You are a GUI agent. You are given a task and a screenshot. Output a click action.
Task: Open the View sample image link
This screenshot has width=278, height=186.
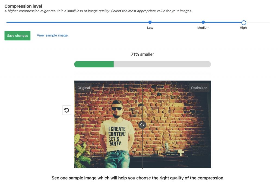[52, 35]
